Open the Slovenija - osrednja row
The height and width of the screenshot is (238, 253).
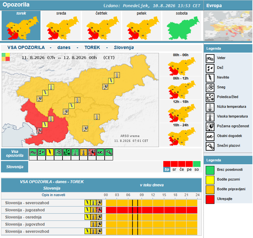tap(101, 217)
